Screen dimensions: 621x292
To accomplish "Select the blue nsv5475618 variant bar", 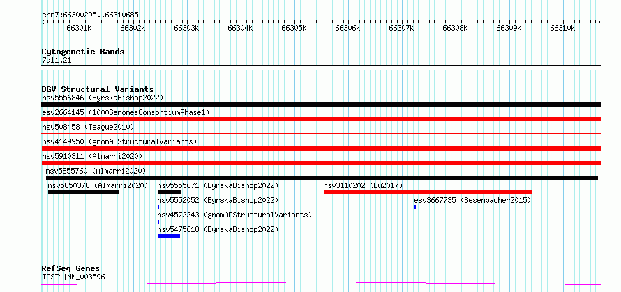I will (x=169, y=236).
